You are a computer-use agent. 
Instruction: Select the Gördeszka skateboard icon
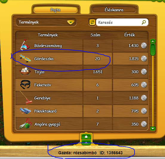[25, 58]
